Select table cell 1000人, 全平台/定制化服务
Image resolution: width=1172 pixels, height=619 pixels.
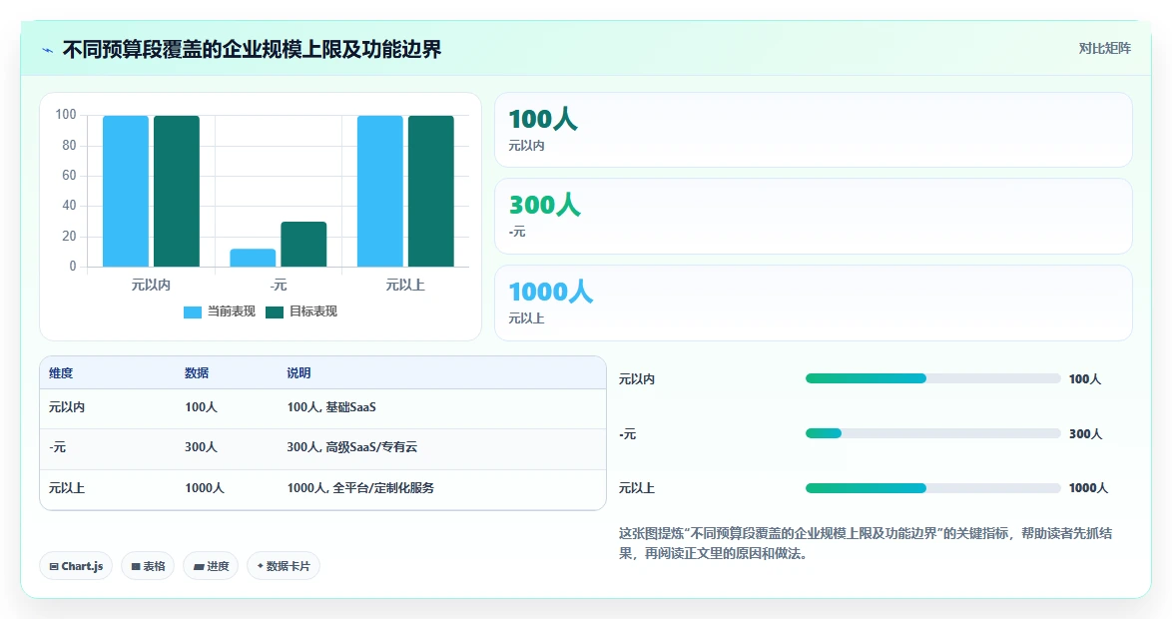[360, 488]
